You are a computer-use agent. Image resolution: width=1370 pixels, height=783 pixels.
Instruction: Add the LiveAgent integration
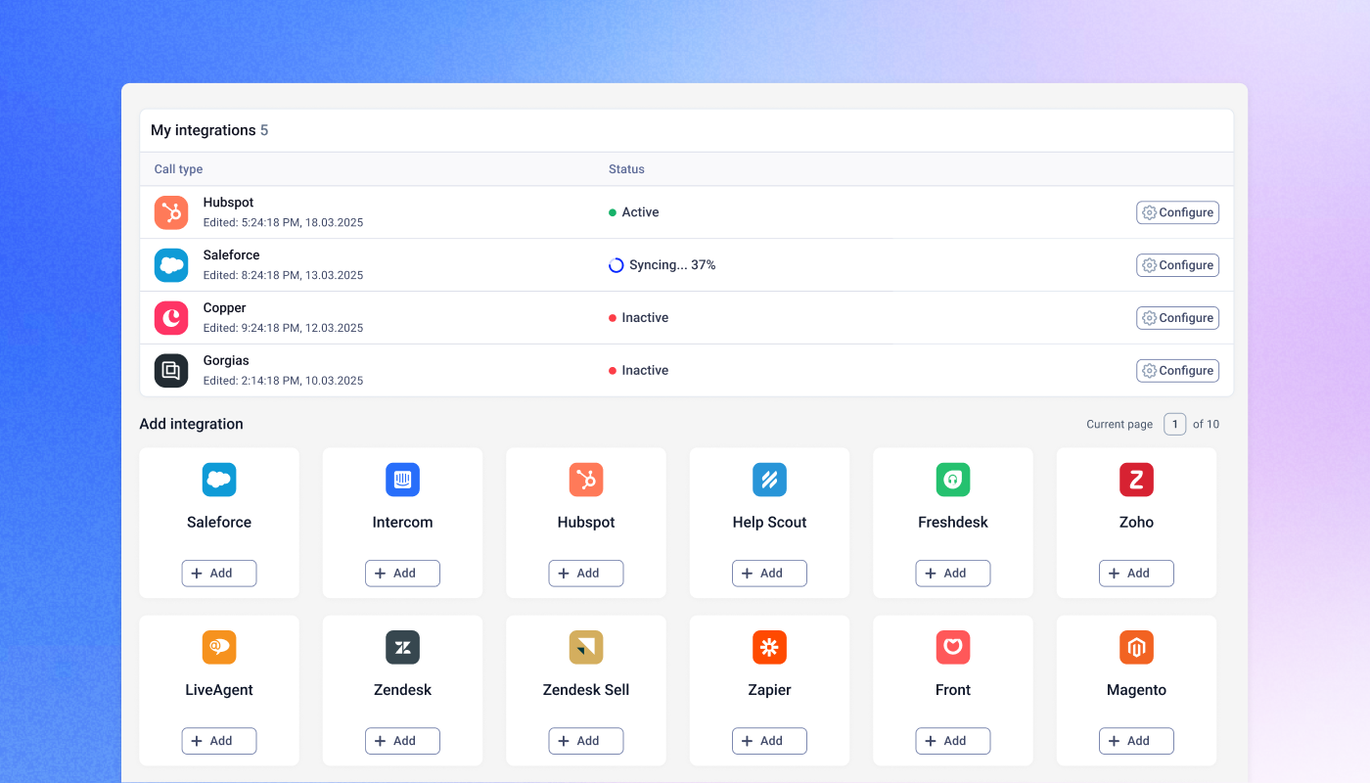tap(219, 741)
